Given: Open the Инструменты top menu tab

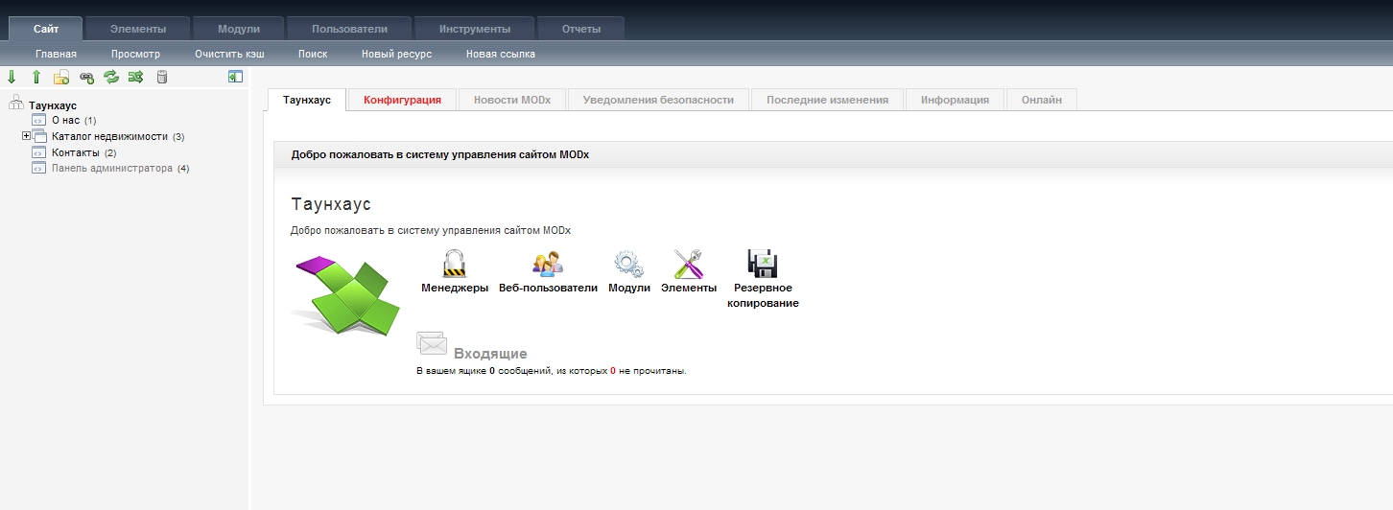Looking at the screenshot, I should tap(475, 29).
